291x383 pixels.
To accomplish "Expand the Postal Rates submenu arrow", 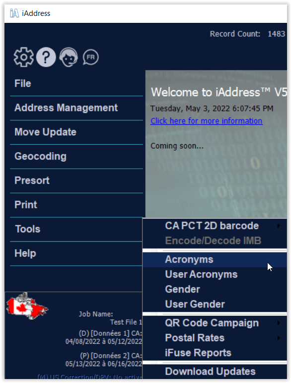I will pos(279,338).
